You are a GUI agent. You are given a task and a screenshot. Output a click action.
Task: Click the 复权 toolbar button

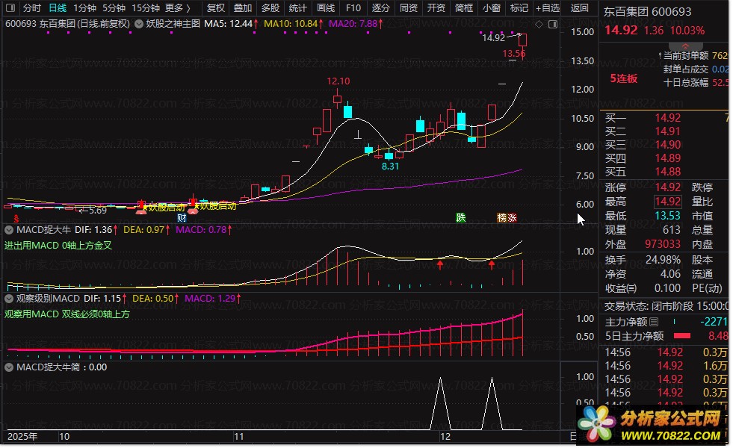[215, 8]
